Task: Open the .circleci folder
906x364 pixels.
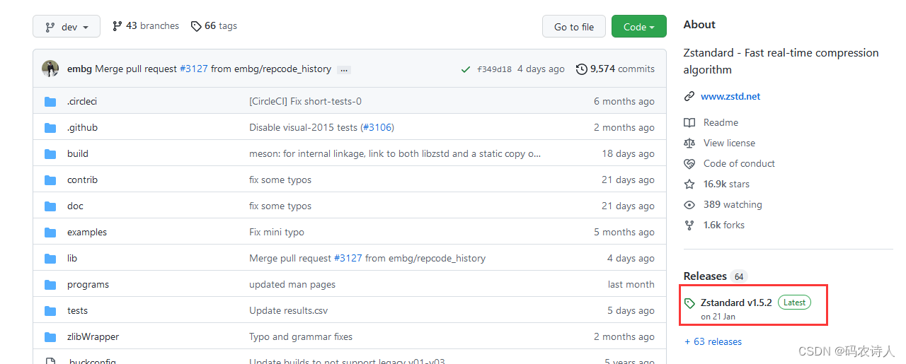Action: (x=82, y=101)
